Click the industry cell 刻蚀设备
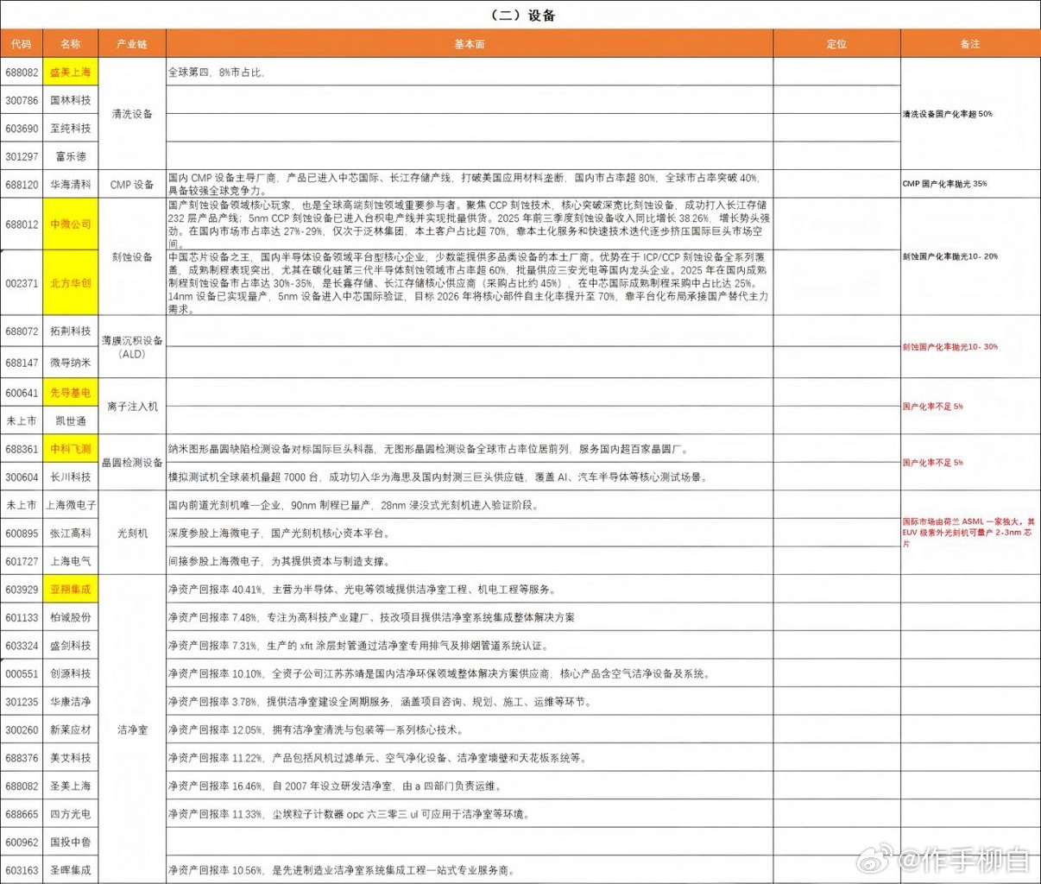 tap(132, 256)
